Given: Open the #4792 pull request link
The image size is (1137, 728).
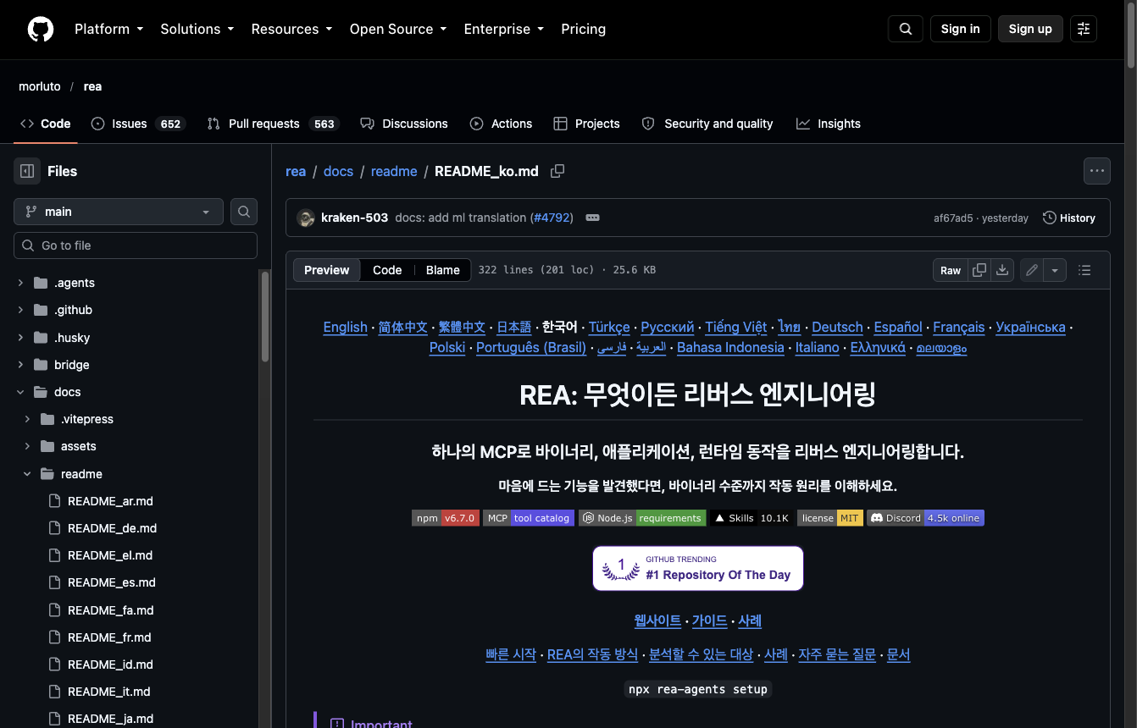Looking at the screenshot, I should [x=552, y=218].
